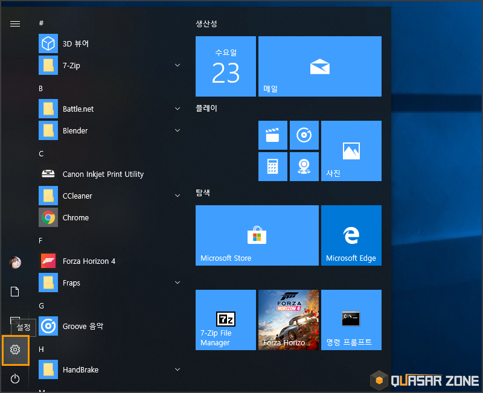Click the HandBrake folder icon
The width and height of the screenshot is (483, 393).
(x=48, y=369)
